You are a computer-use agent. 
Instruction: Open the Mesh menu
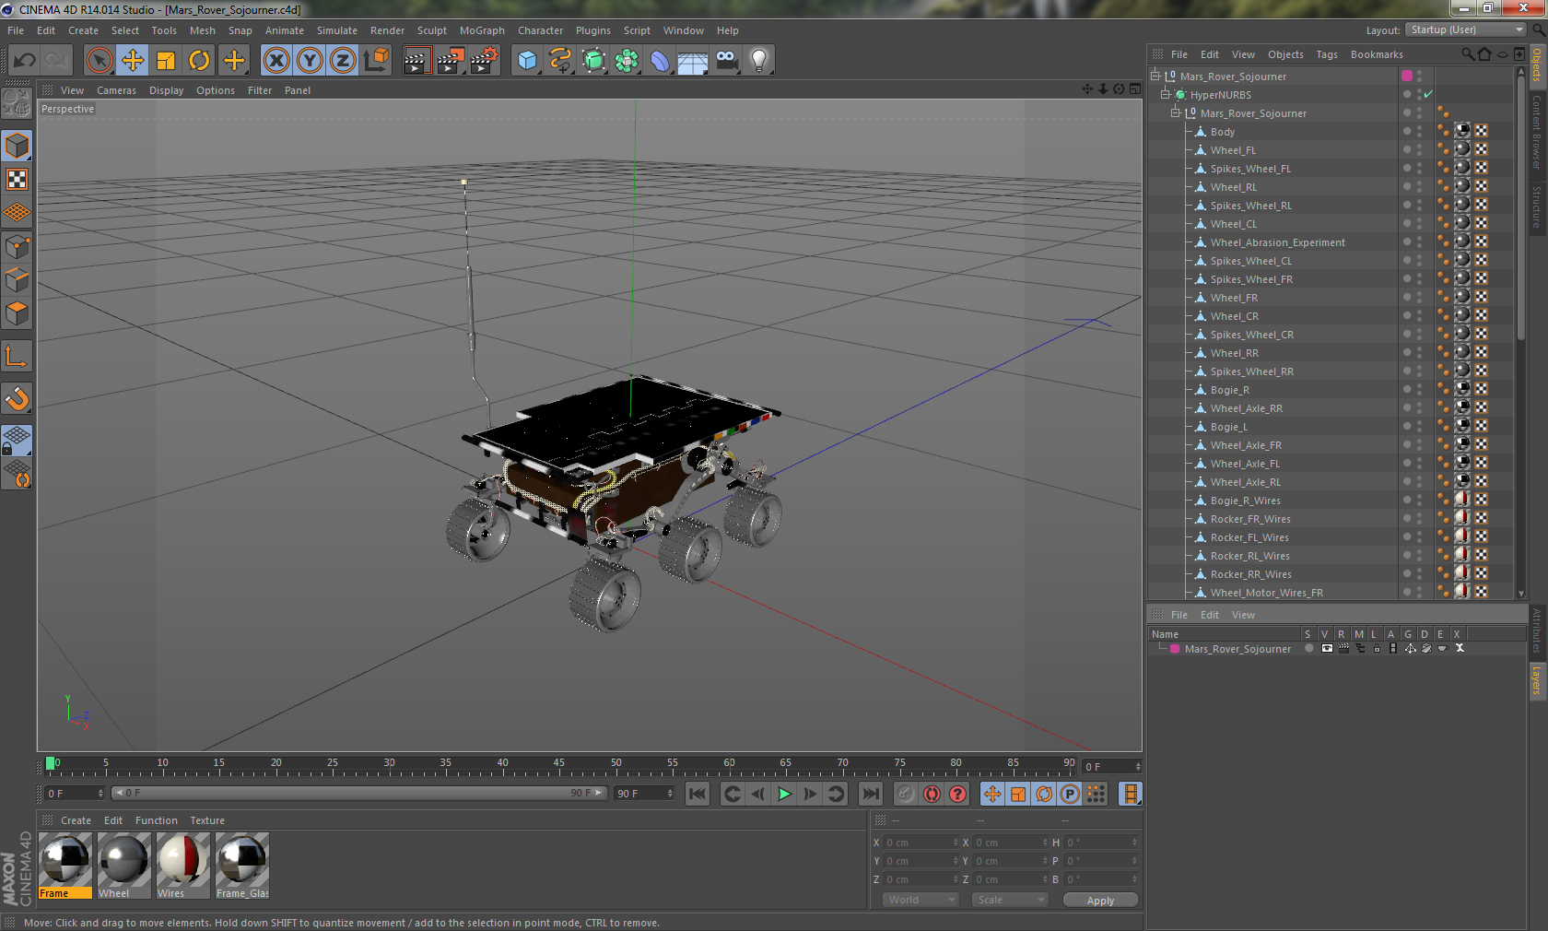click(203, 30)
